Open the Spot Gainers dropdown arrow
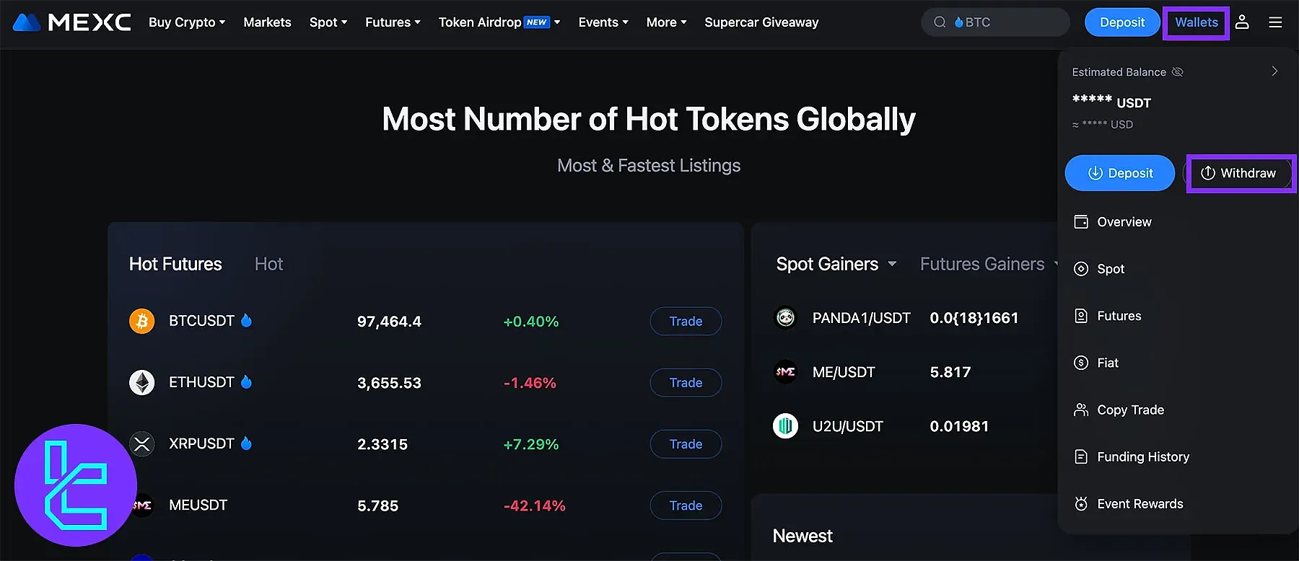This screenshot has width=1299, height=561. [892, 264]
